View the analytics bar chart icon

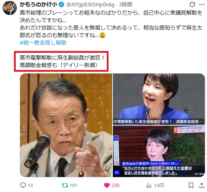coord(149,185)
